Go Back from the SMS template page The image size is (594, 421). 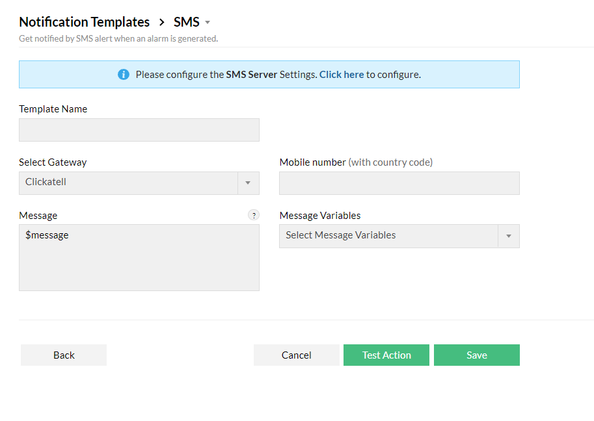click(63, 355)
